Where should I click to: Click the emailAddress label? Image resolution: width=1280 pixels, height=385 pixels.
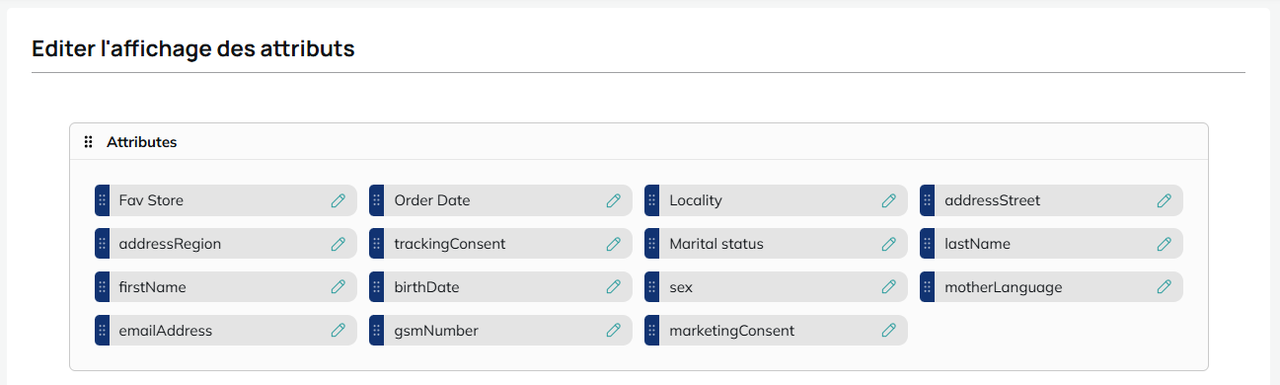(166, 331)
